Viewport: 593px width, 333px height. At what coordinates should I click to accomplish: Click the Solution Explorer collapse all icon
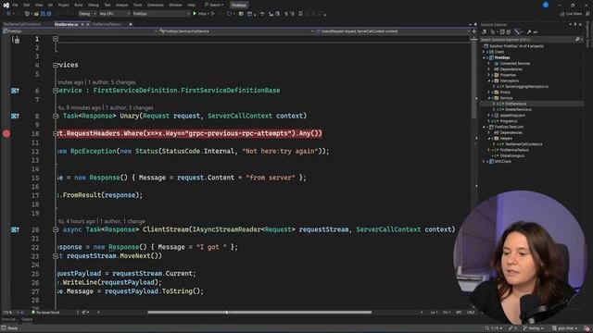click(502, 32)
